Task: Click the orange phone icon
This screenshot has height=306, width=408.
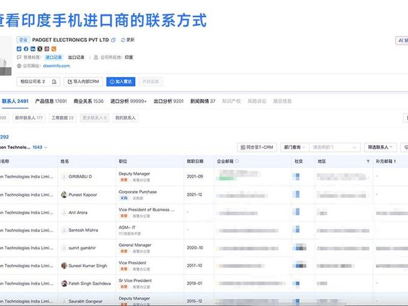Action: point(54,49)
